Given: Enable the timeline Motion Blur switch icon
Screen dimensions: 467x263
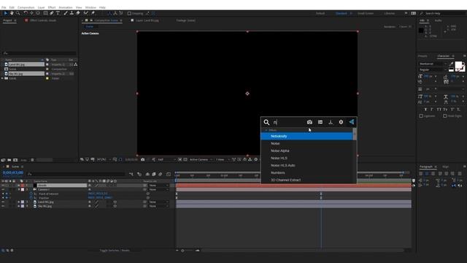Looking at the screenshot, I should click(161, 174).
